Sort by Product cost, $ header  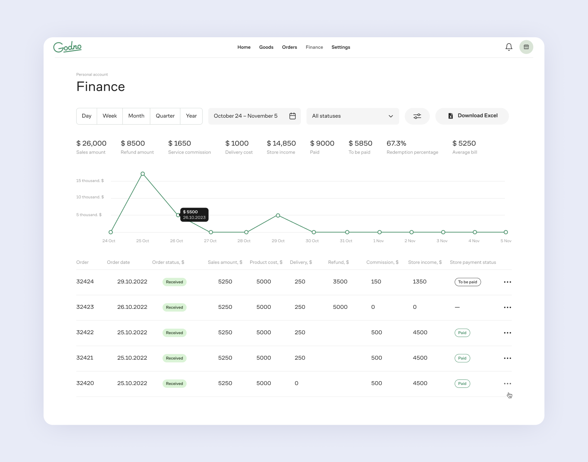(x=266, y=262)
